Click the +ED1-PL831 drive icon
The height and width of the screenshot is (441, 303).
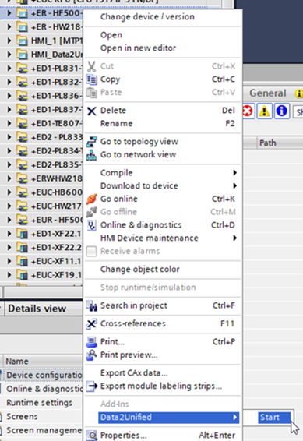(22, 69)
